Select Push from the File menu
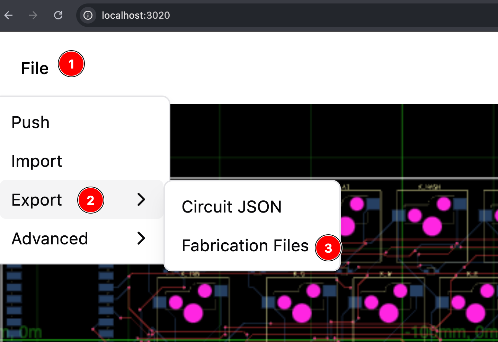This screenshot has height=342, width=498. [30, 123]
